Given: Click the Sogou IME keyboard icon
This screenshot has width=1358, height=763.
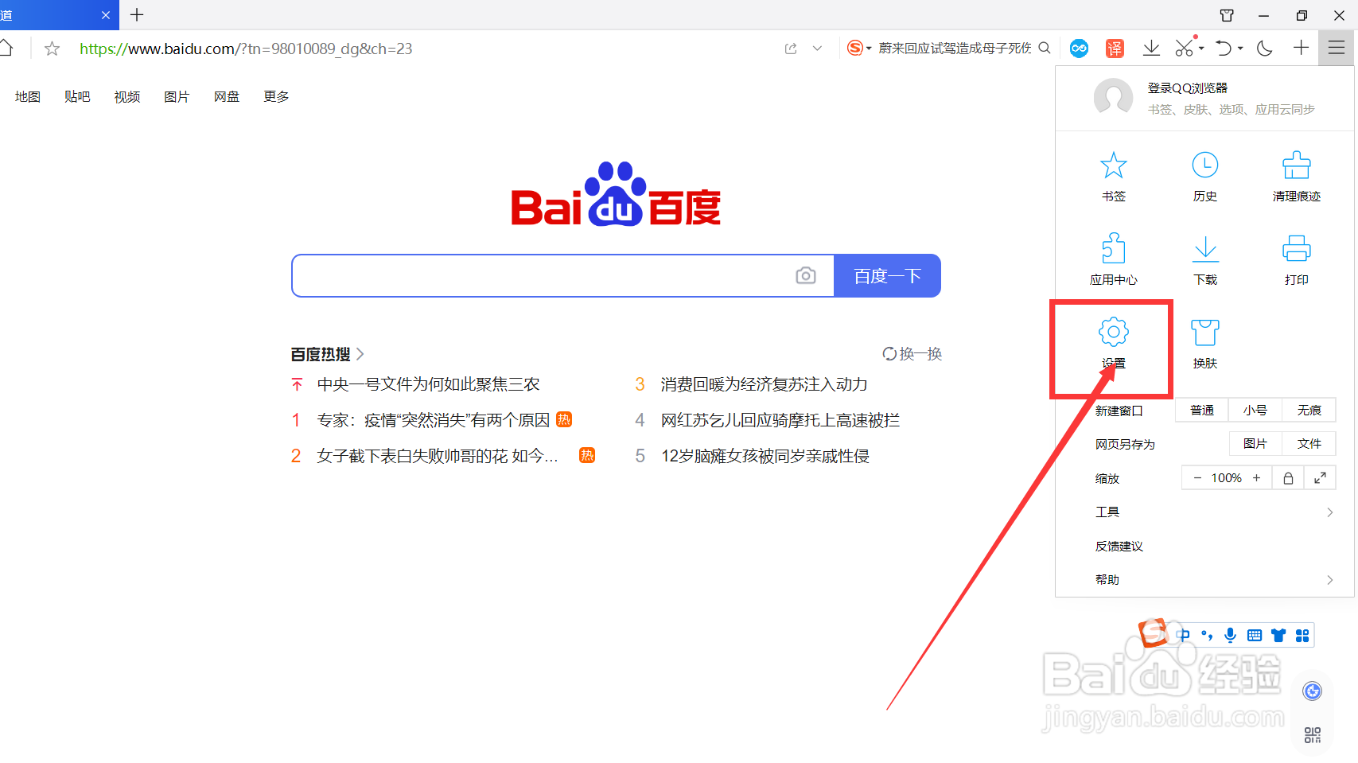Looking at the screenshot, I should click(1255, 635).
